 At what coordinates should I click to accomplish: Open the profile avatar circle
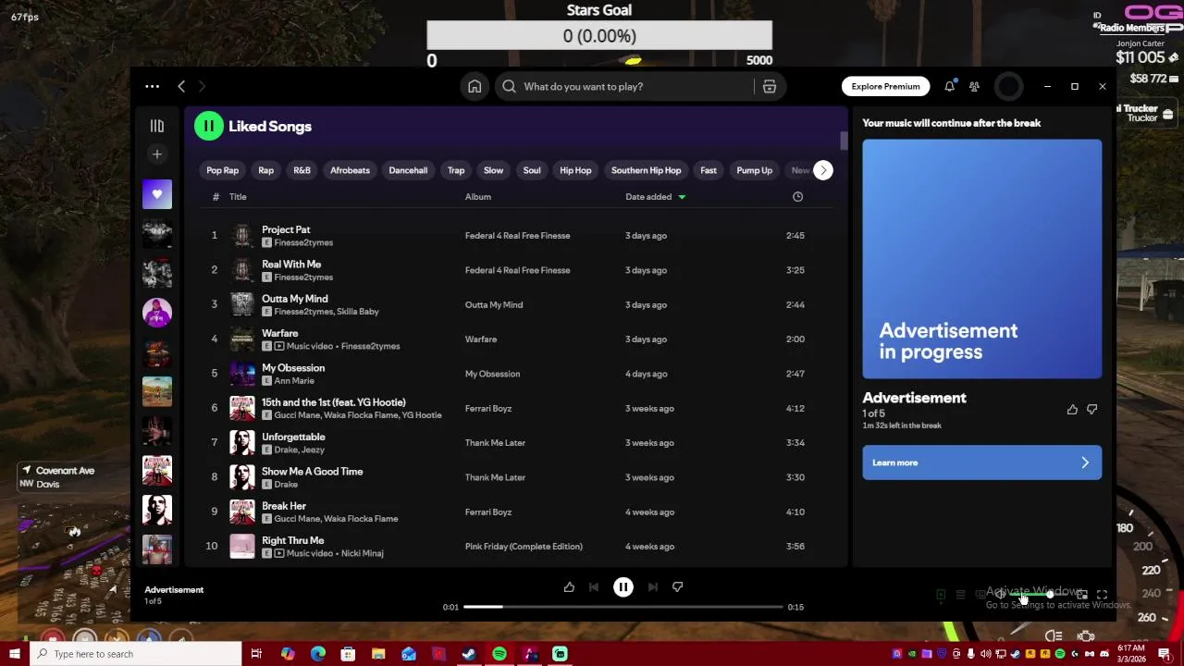1008,86
